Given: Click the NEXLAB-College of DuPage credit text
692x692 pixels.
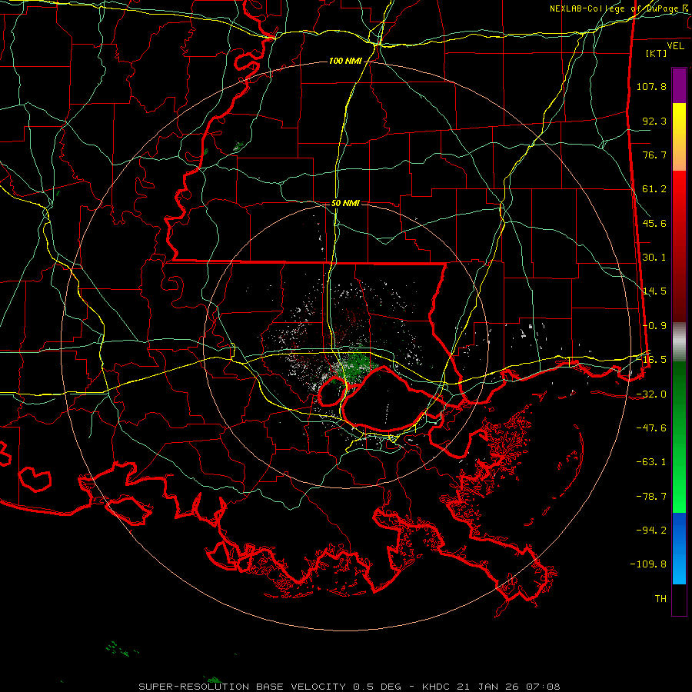Looking at the screenshot, I should pyautogui.click(x=620, y=8).
